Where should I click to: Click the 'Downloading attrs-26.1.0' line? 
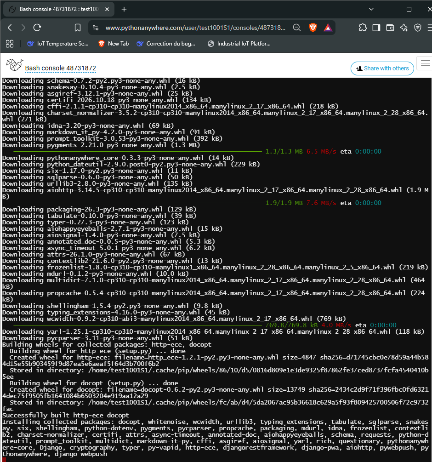click(94, 254)
